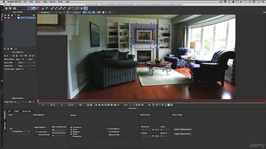The height and width of the screenshot is (149, 266).
Task: Open the Track menu in menu bar
Action: coord(38,2)
